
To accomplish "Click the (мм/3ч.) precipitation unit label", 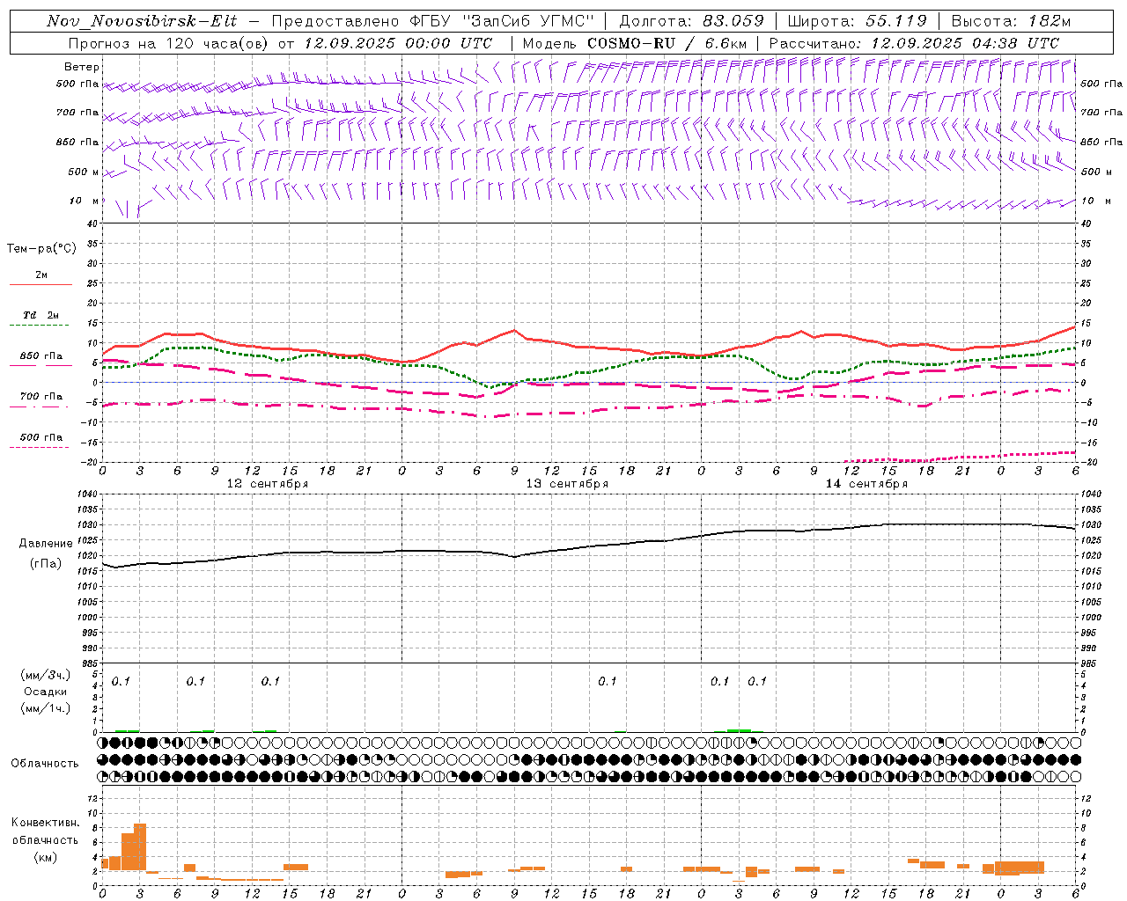I will click(46, 675).
